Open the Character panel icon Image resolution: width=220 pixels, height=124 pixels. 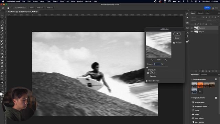coord(187,33)
